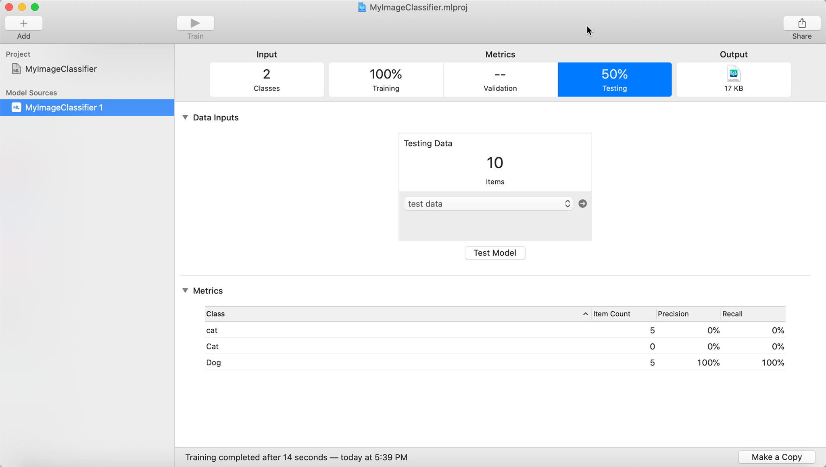The width and height of the screenshot is (826, 467).
Task: Open the 100% Training metrics tab
Action: coord(386,79)
